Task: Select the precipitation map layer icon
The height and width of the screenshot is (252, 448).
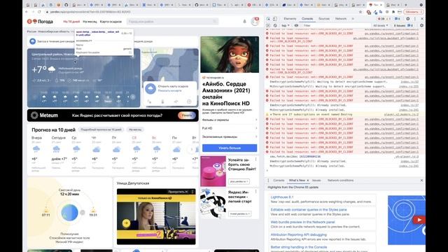Action: tap(149, 101)
